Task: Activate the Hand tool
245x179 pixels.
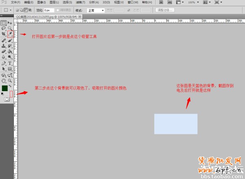Action: point(4,81)
